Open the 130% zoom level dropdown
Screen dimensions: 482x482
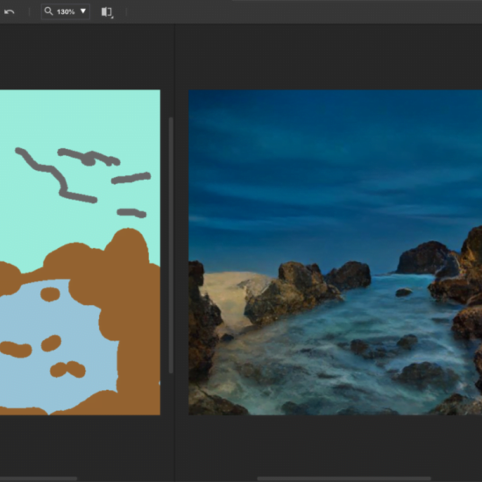click(x=66, y=11)
